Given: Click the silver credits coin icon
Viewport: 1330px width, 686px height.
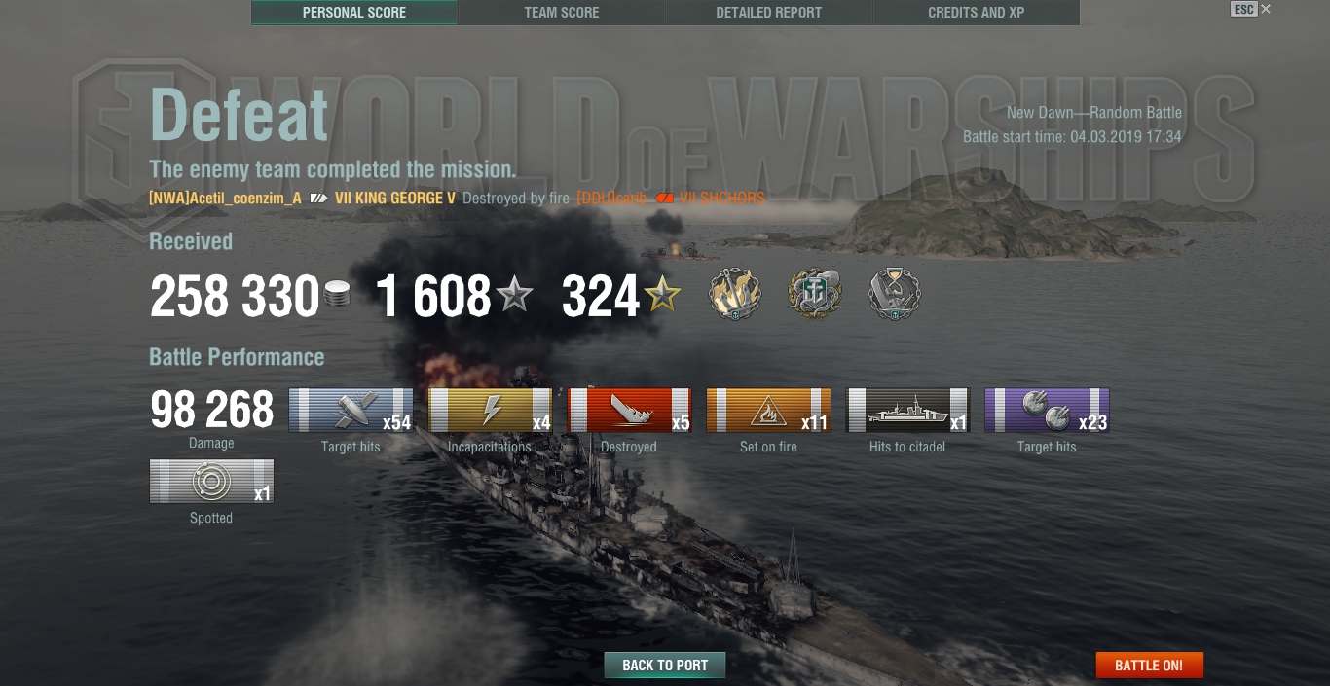Looking at the screenshot, I should pyautogui.click(x=336, y=296).
